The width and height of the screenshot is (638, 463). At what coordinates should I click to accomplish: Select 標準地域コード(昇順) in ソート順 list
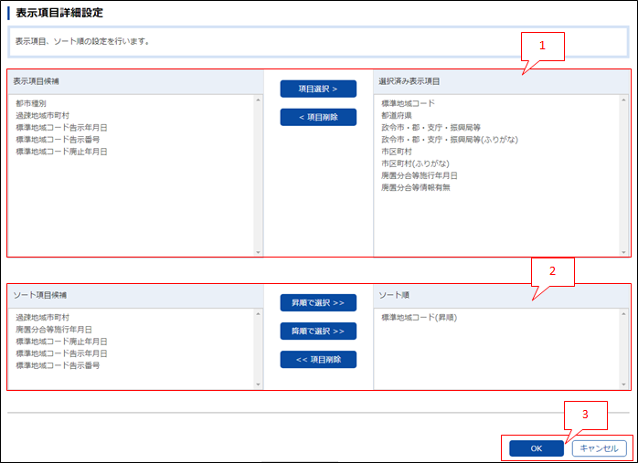(420, 317)
